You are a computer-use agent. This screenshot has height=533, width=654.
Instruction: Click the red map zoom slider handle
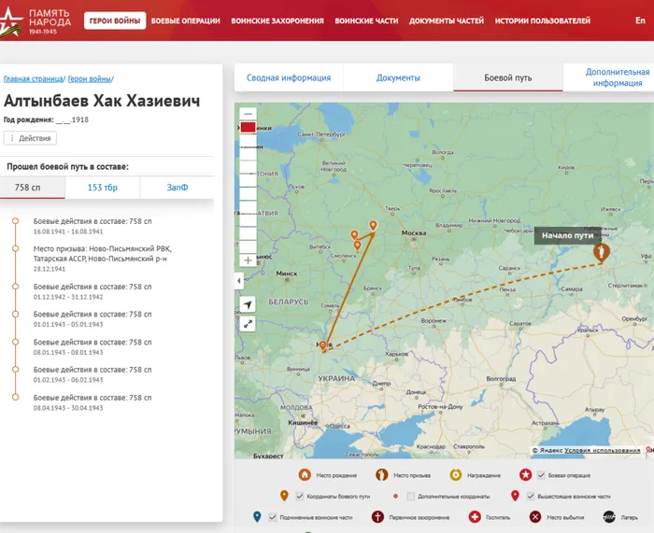[248, 128]
